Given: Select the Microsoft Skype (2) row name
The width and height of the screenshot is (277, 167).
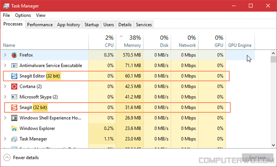Looking at the screenshot, I should coord(39,97).
